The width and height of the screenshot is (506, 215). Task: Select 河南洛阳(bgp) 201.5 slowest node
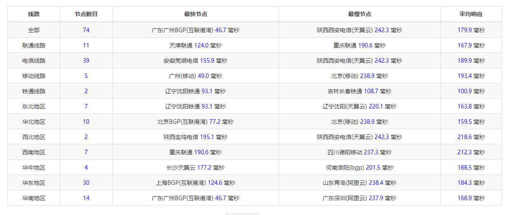[x=359, y=168]
